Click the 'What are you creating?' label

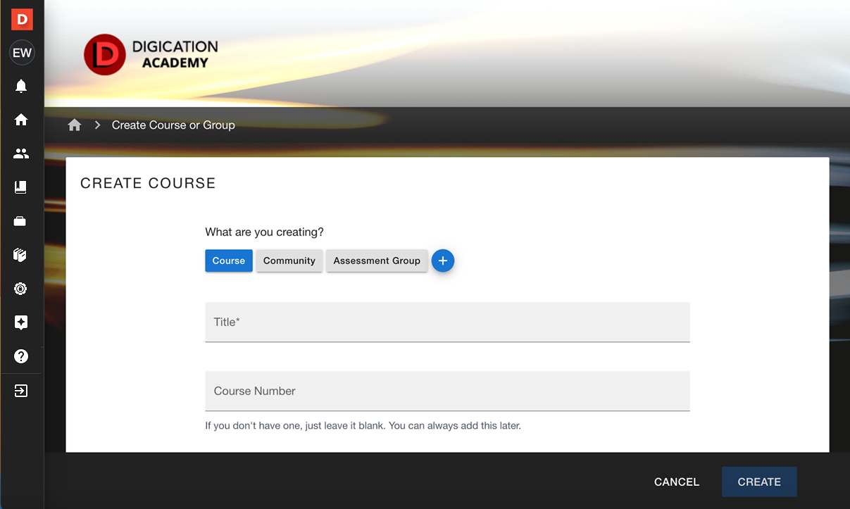264,232
